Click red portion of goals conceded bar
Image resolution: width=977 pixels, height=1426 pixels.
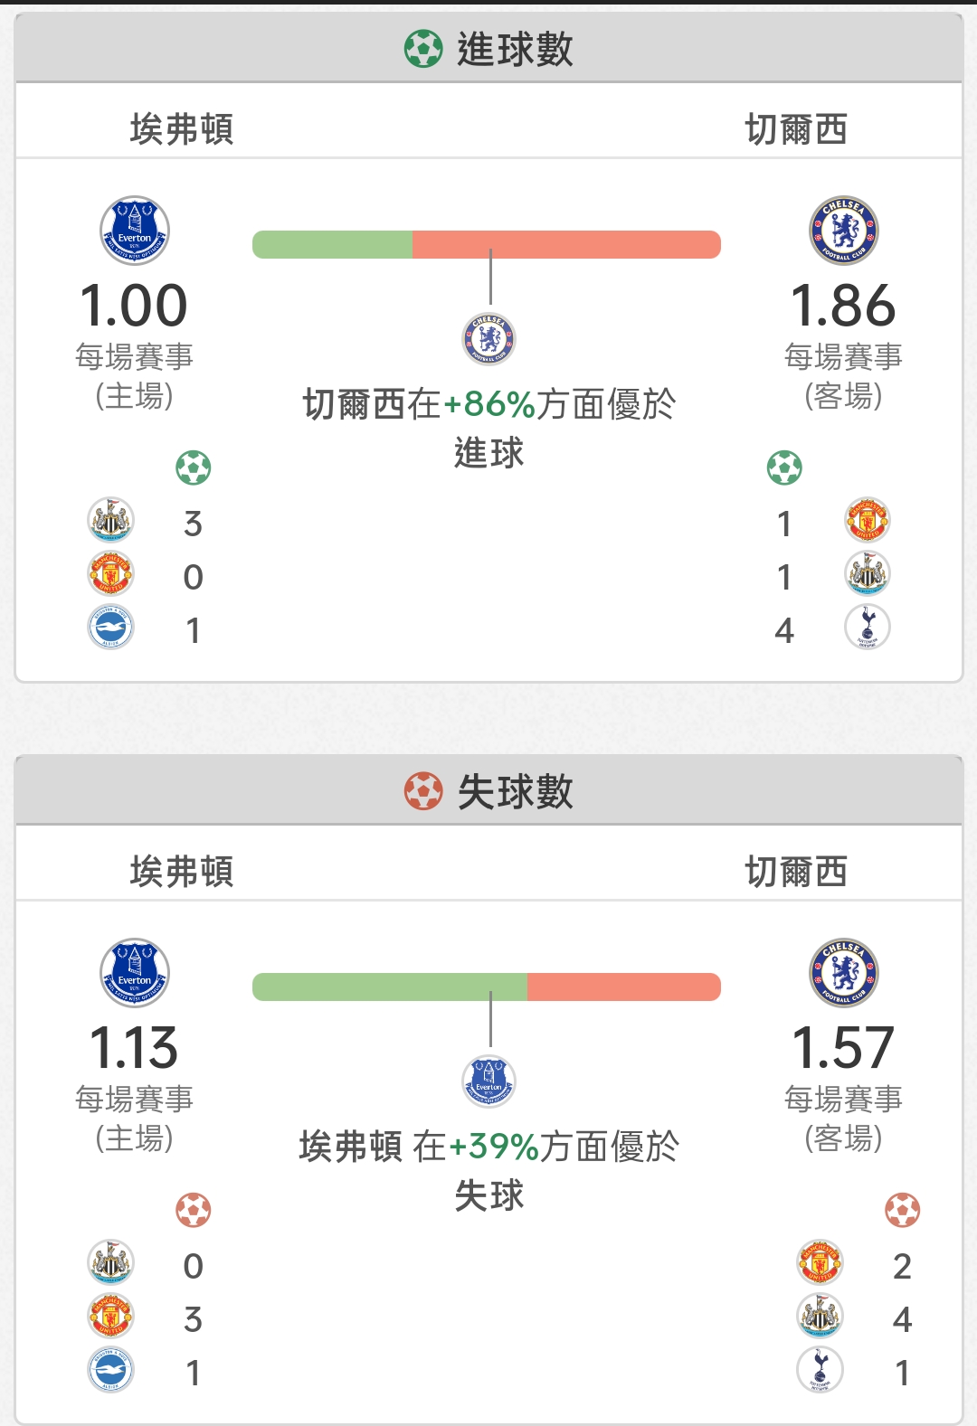coord(624,987)
